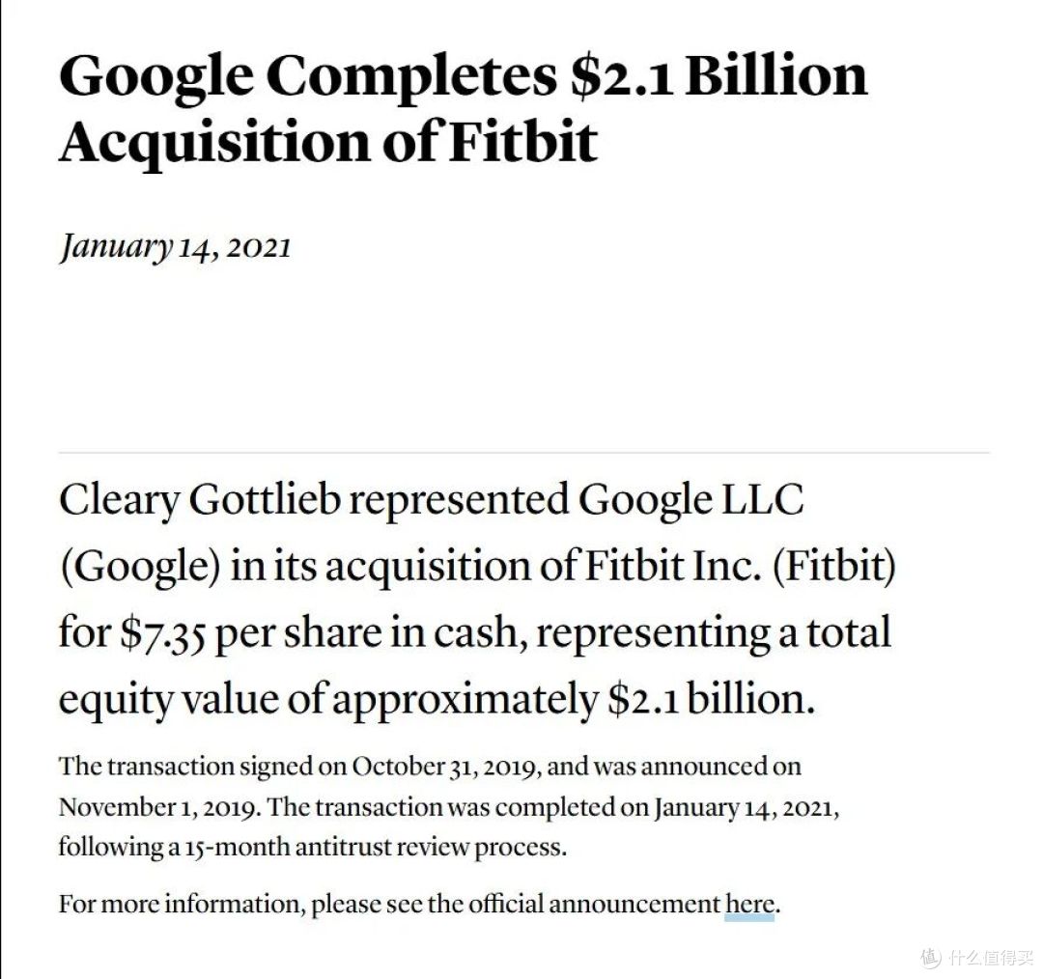Viewport: 1043px width, 979px height.
Task: Select the word "Fitbit" in the headline
Action: click(x=522, y=141)
